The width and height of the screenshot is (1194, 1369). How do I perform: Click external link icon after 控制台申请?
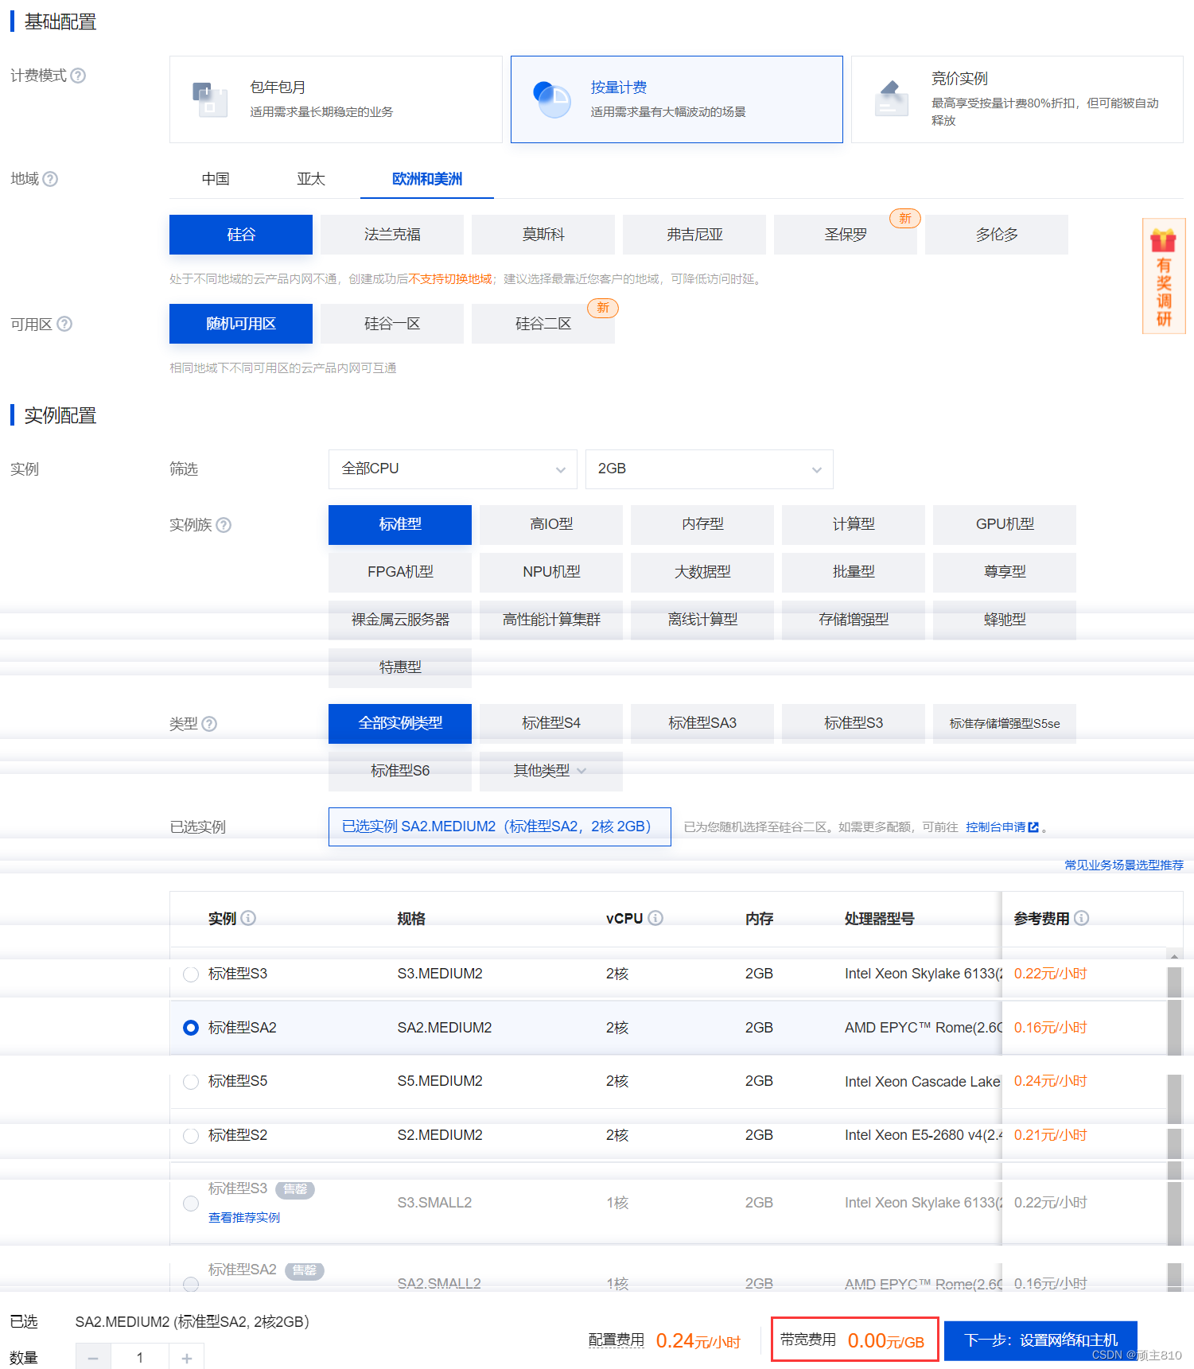pos(1033,827)
